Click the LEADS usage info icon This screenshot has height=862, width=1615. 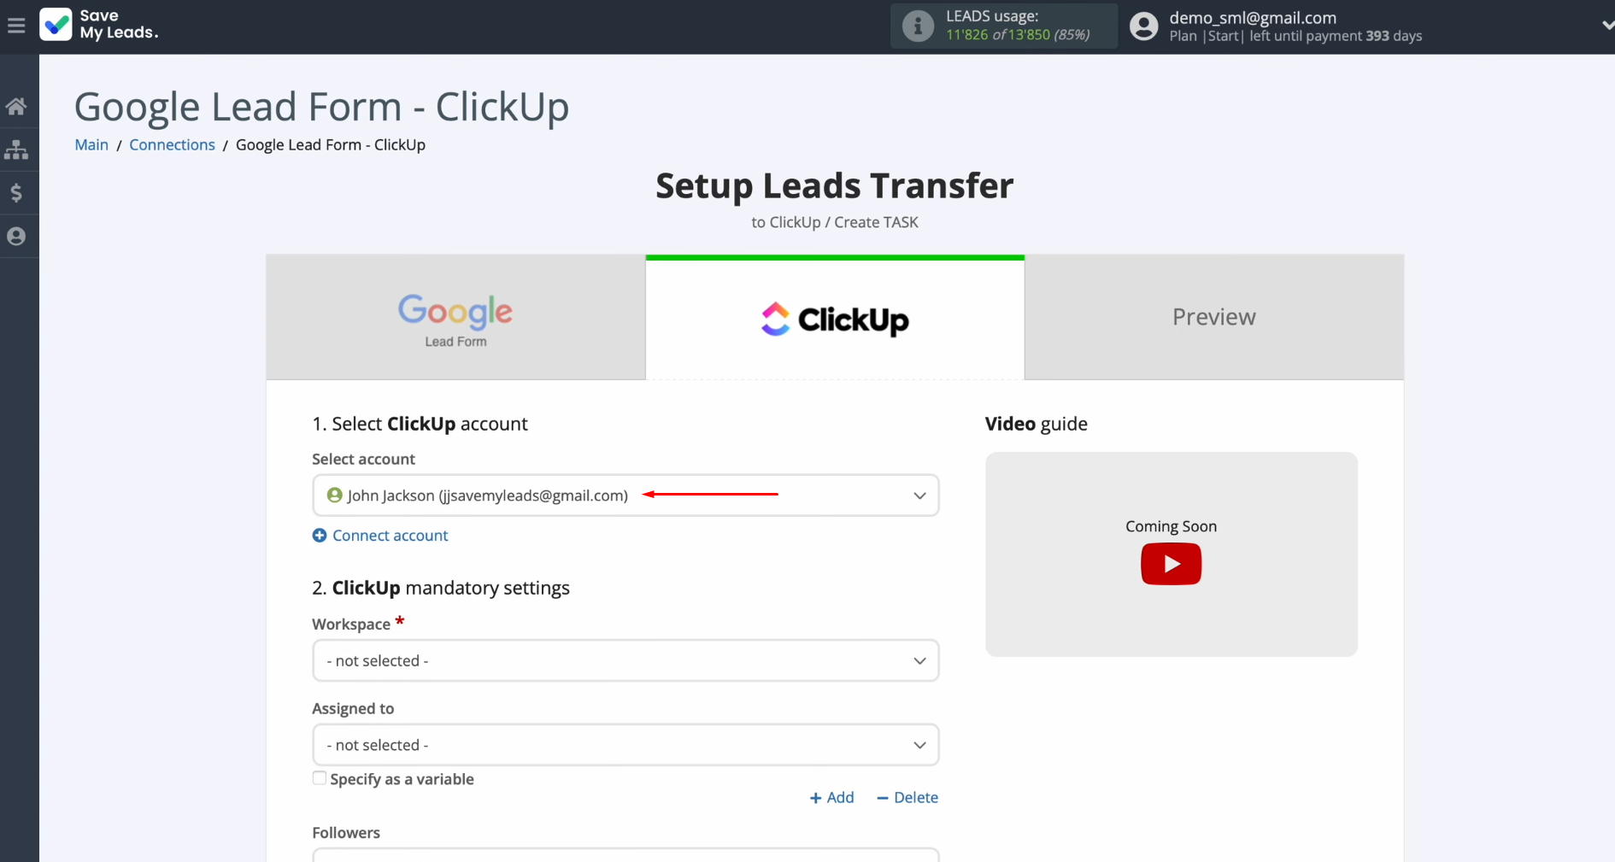[918, 26]
